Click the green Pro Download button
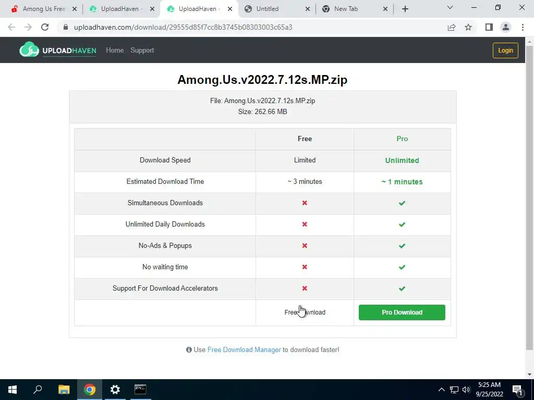534x400 pixels. point(402,312)
